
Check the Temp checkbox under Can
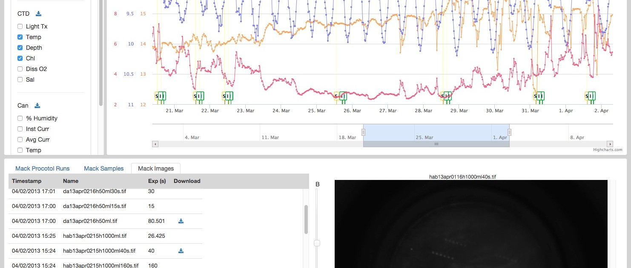click(x=20, y=150)
